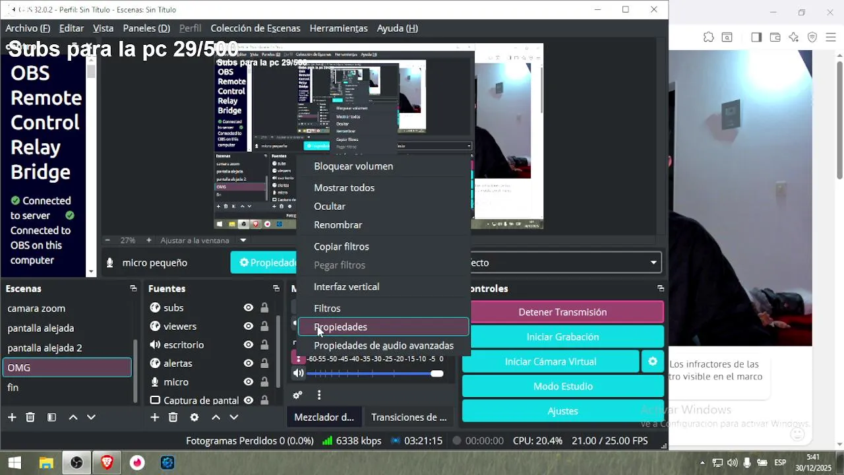844x475 pixels.
Task: Add a new scene with the plus icon
Action: (x=12, y=417)
